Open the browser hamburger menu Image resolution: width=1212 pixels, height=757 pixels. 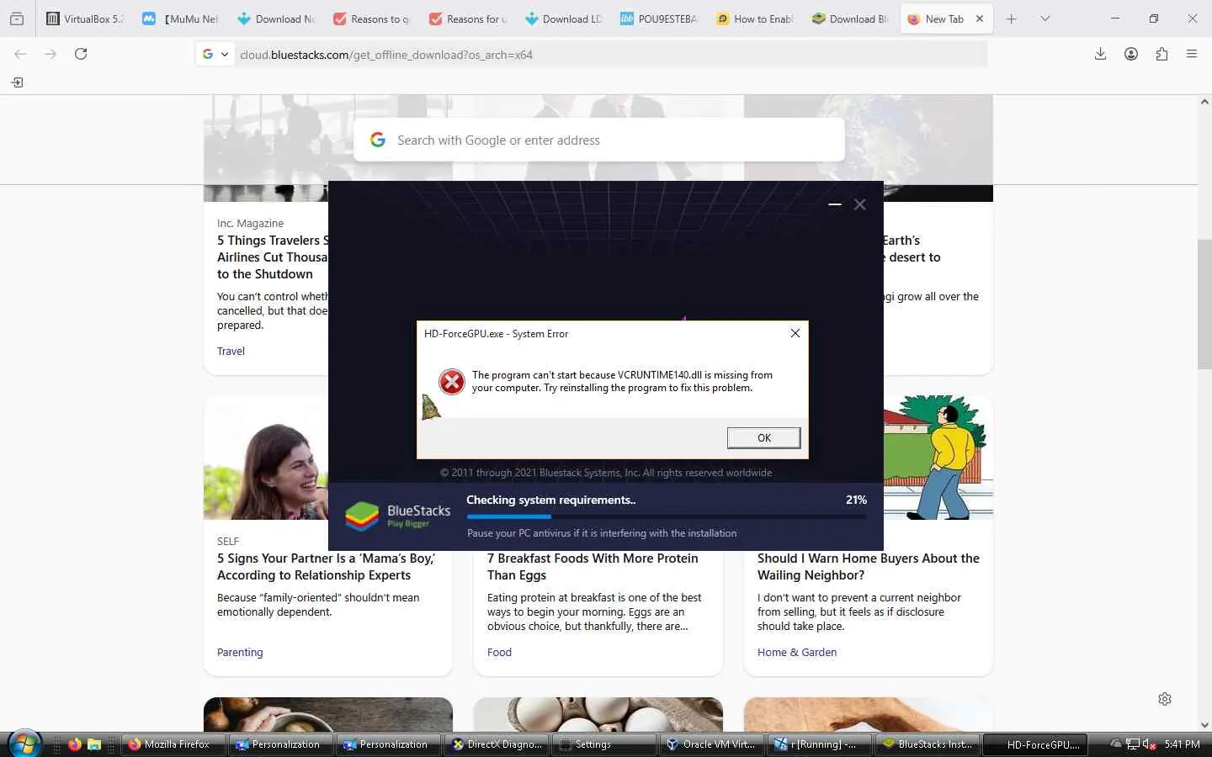[x=1192, y=54]
